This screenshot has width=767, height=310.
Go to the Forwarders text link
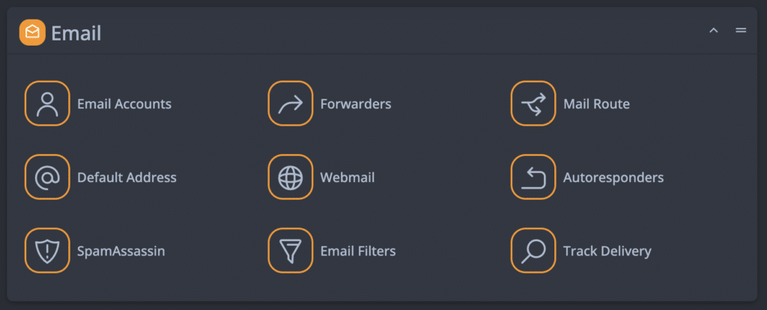pos(356,104)
